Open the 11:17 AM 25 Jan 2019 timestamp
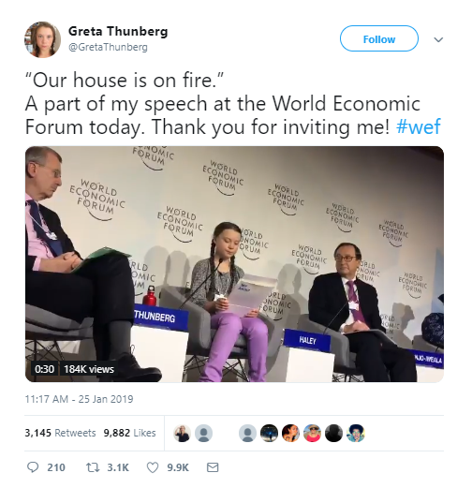This screenshot has width=472, height=488. click(x=79, y=399)
